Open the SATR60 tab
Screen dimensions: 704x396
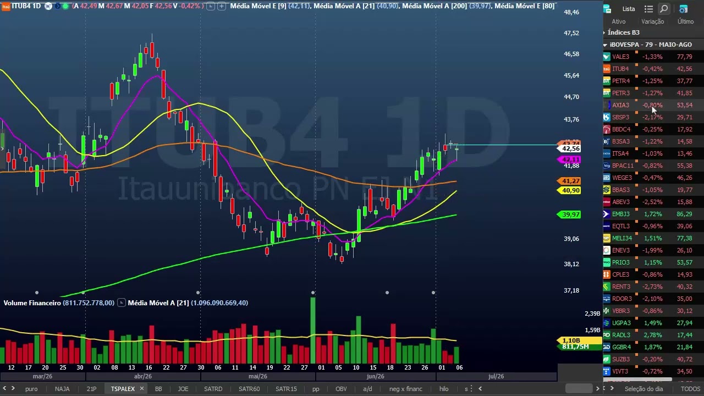tap(249, 389)
